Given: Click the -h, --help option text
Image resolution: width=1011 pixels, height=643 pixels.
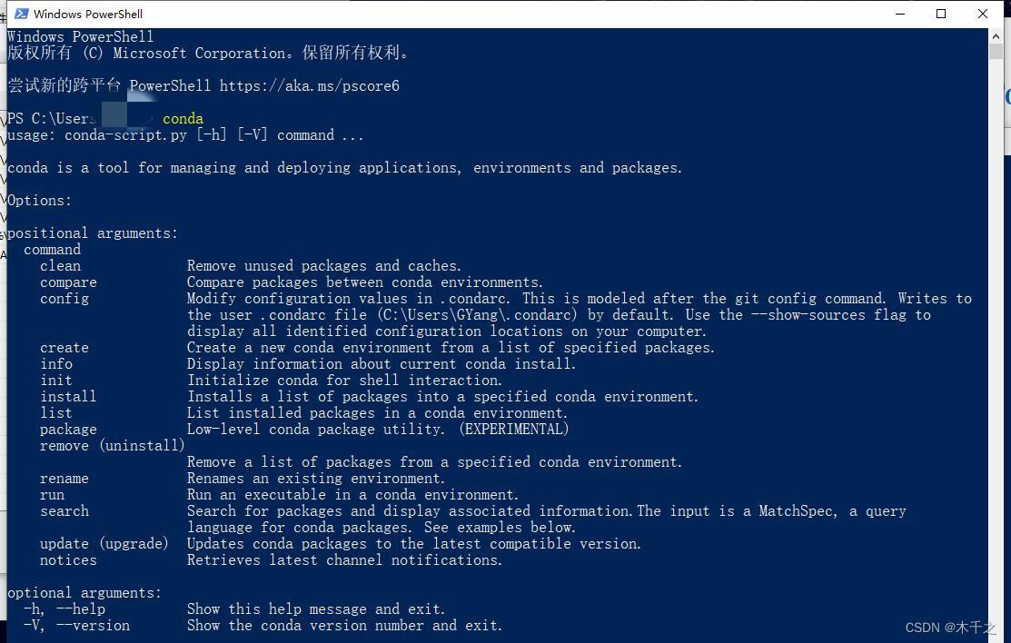Looking at the screenshot, I should [62, 608].
